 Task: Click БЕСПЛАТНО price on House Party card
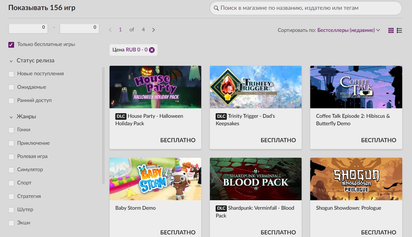click(x=178, y=140)
